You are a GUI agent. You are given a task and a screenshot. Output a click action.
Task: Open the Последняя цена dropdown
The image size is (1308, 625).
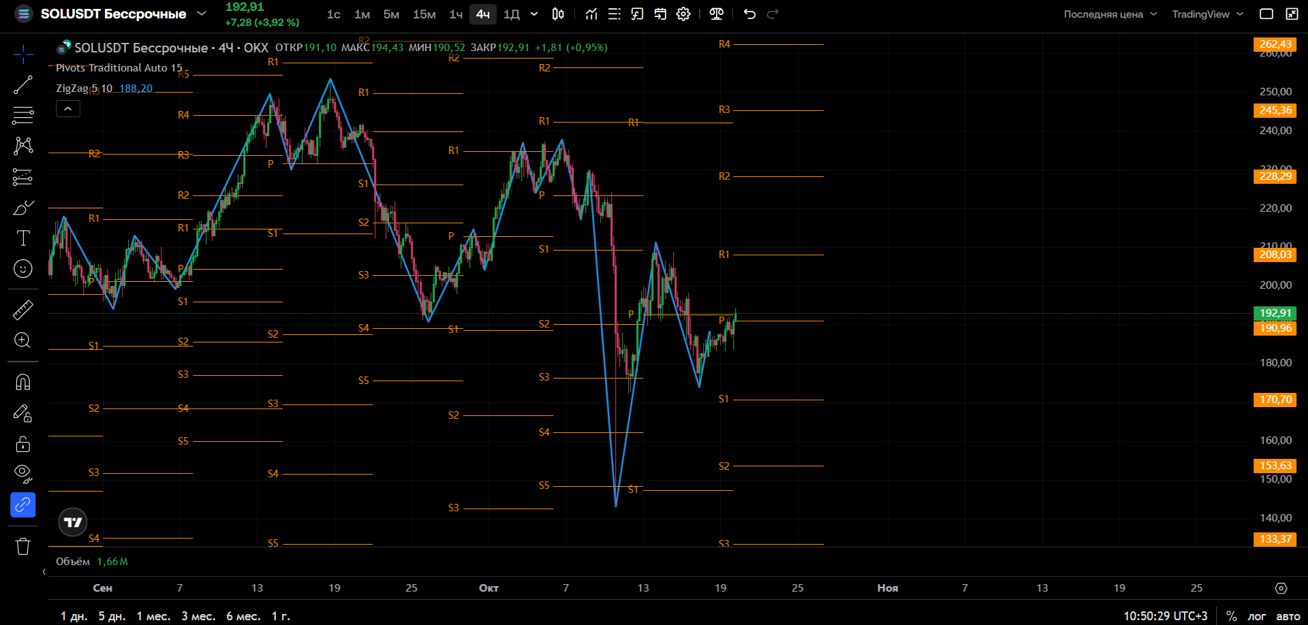coord(1110,14)
